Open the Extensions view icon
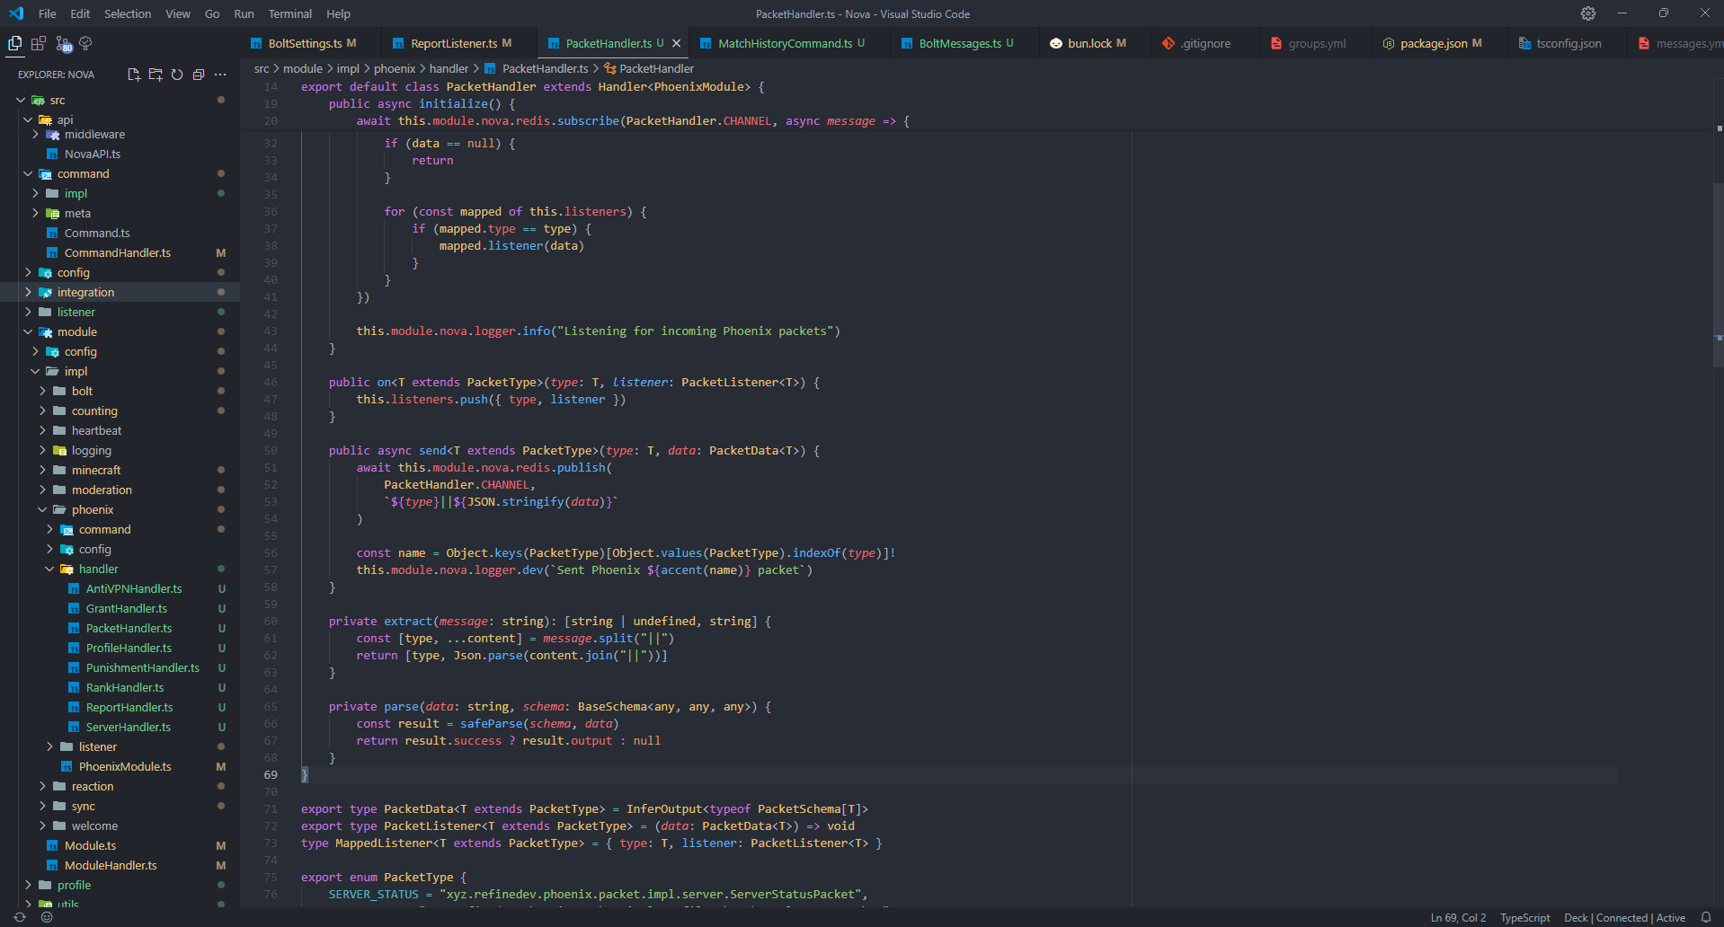1724x927 pixels. 39,43
